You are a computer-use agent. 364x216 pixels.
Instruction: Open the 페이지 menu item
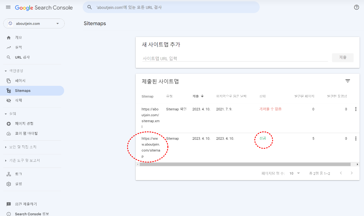click(x=32, y=81)
